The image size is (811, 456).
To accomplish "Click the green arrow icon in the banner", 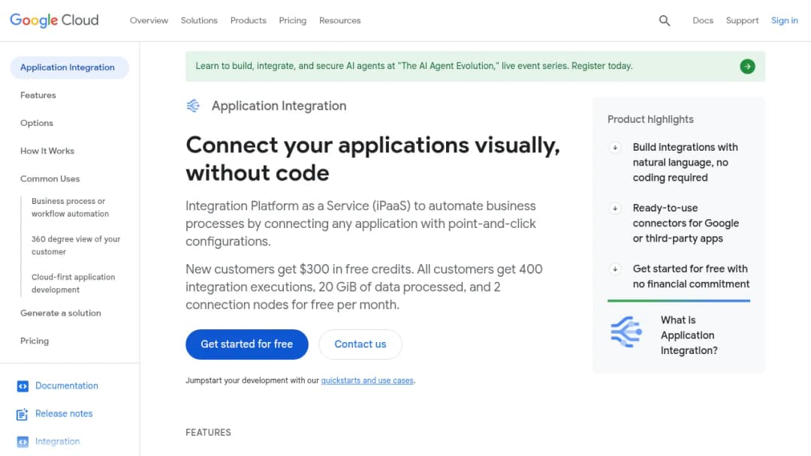I will point(747,66).
